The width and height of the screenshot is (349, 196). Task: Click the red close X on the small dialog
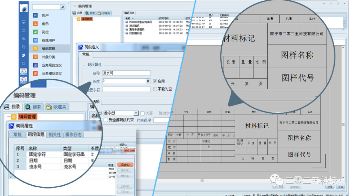pos(130,150)
